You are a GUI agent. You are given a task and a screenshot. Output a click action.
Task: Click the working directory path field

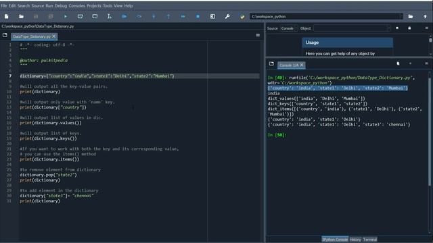pyautogui.click(x=325, y=16)
